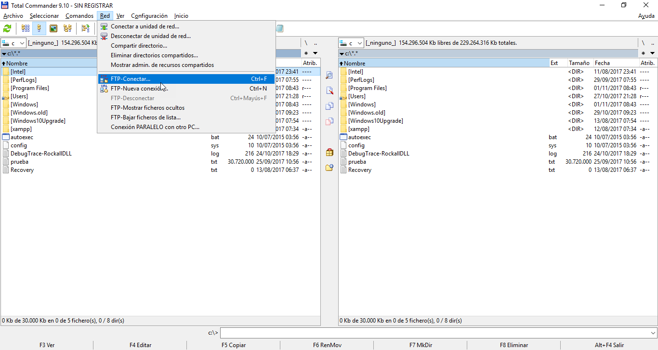Sort right panel by Fecha column
This screenshot has height=350, width=658.
tap(616, 63)
